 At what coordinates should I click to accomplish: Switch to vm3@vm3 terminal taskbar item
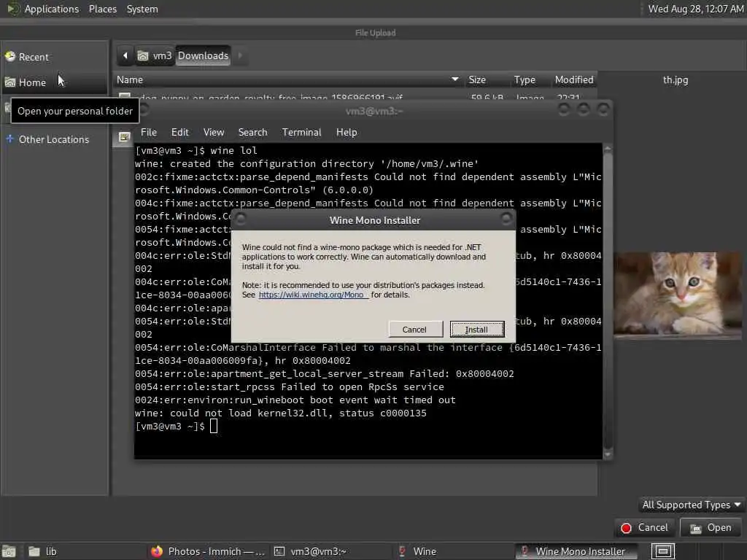pos(330,551)
